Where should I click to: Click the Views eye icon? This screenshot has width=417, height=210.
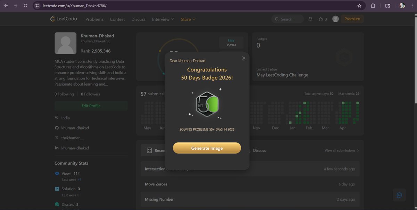[x=57, y=173]
